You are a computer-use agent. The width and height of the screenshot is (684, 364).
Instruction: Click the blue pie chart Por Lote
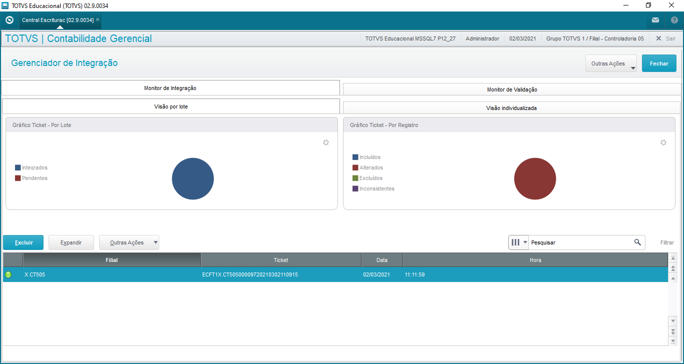(193, 178)
